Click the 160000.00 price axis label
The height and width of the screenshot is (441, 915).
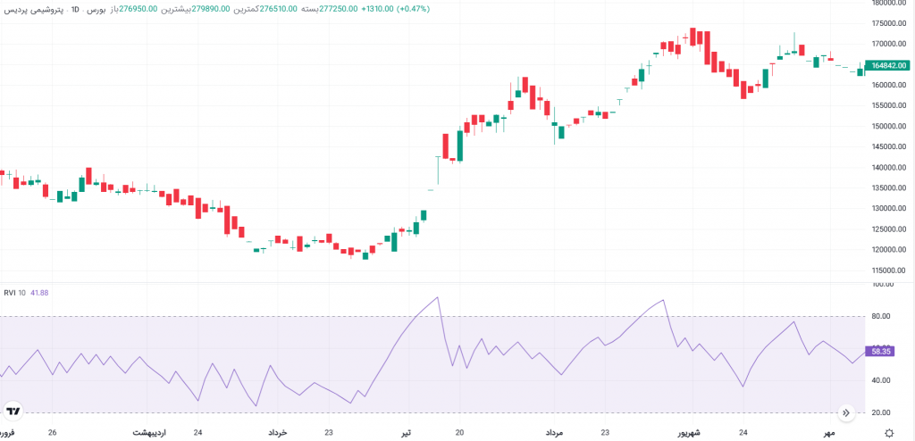click(888, 85)
